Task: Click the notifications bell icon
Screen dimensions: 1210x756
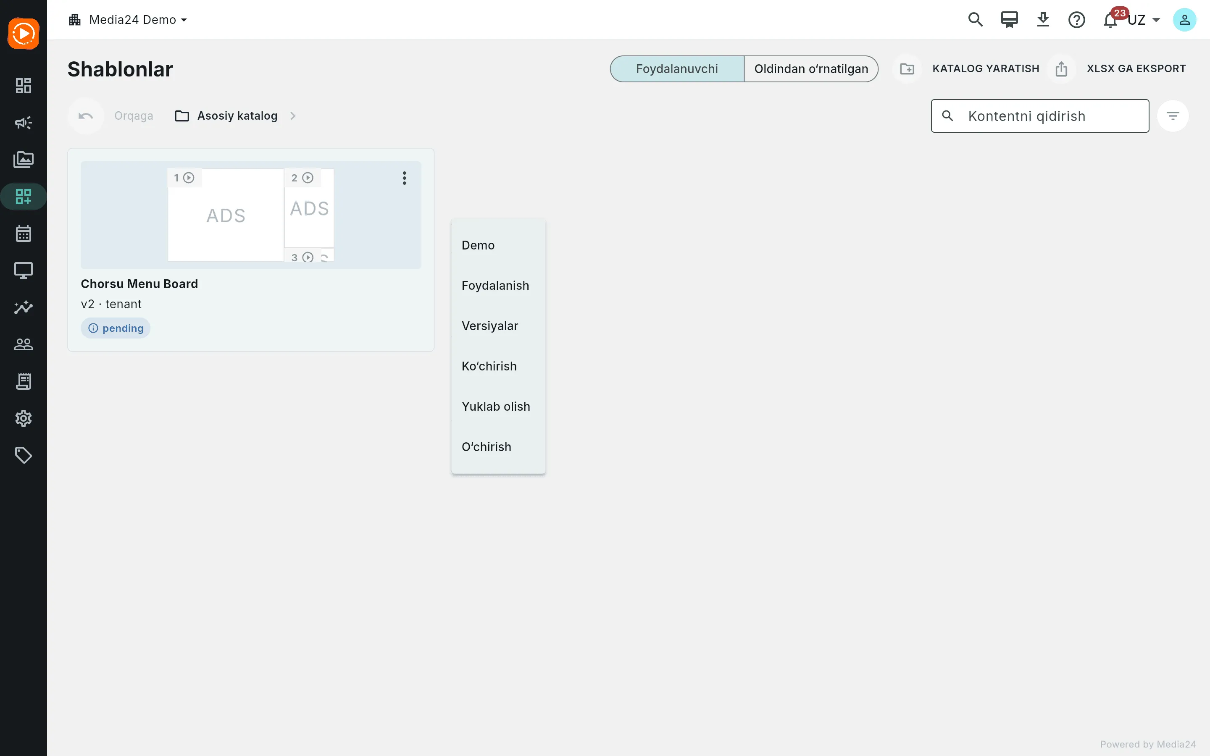Action: pos(1110,20)
